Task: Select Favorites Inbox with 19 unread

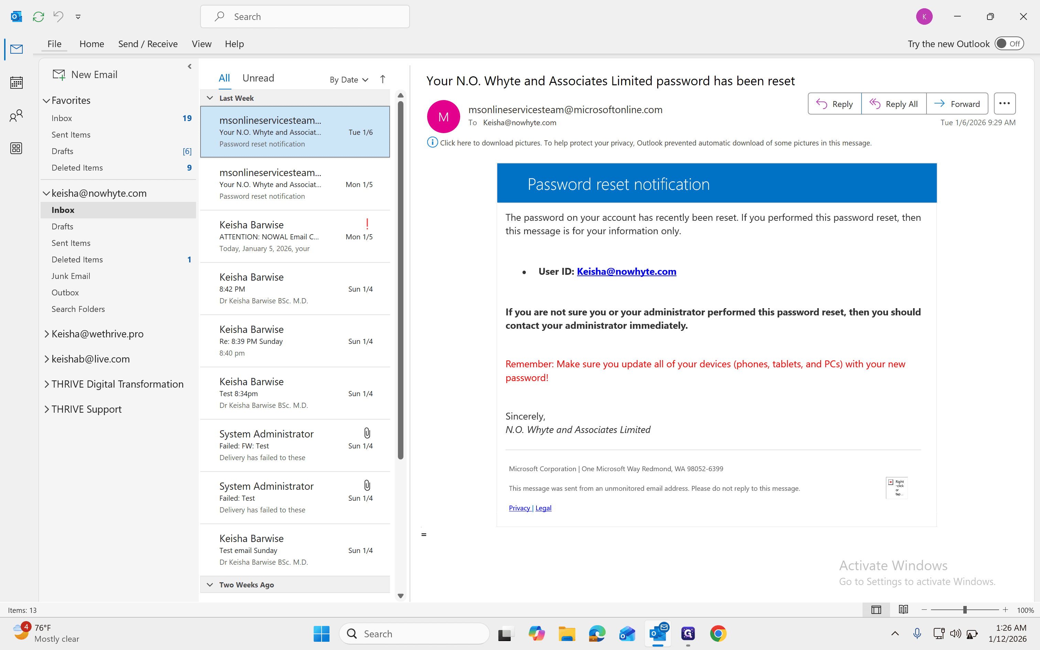Action: point(119,118)
